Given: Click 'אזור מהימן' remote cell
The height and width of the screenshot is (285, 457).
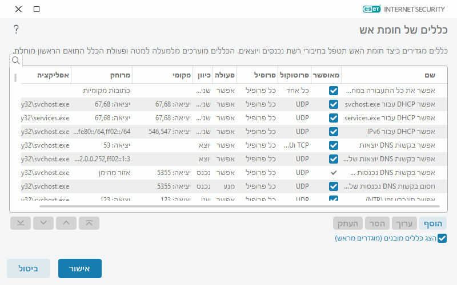Looking at the screenshot, I should [115, 173].
